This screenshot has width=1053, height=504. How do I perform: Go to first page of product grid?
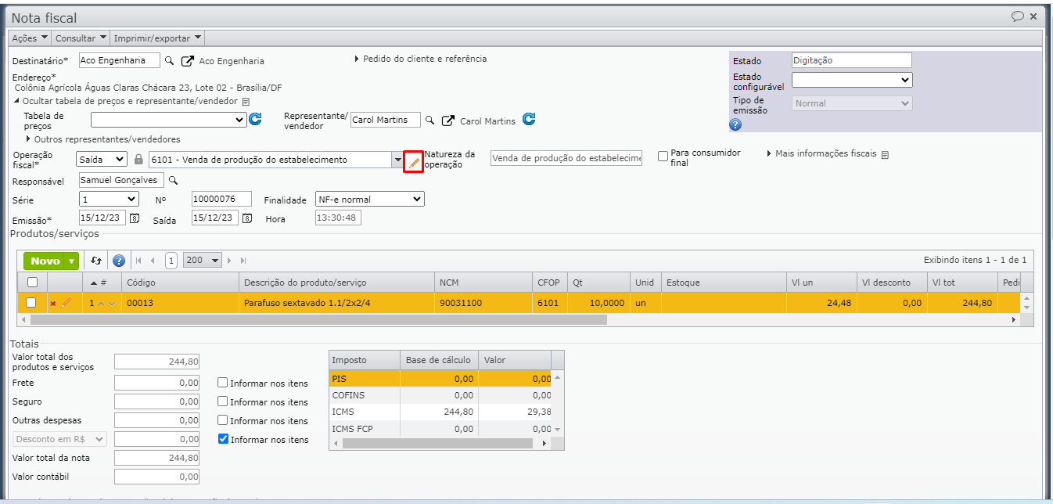(139, 261)
